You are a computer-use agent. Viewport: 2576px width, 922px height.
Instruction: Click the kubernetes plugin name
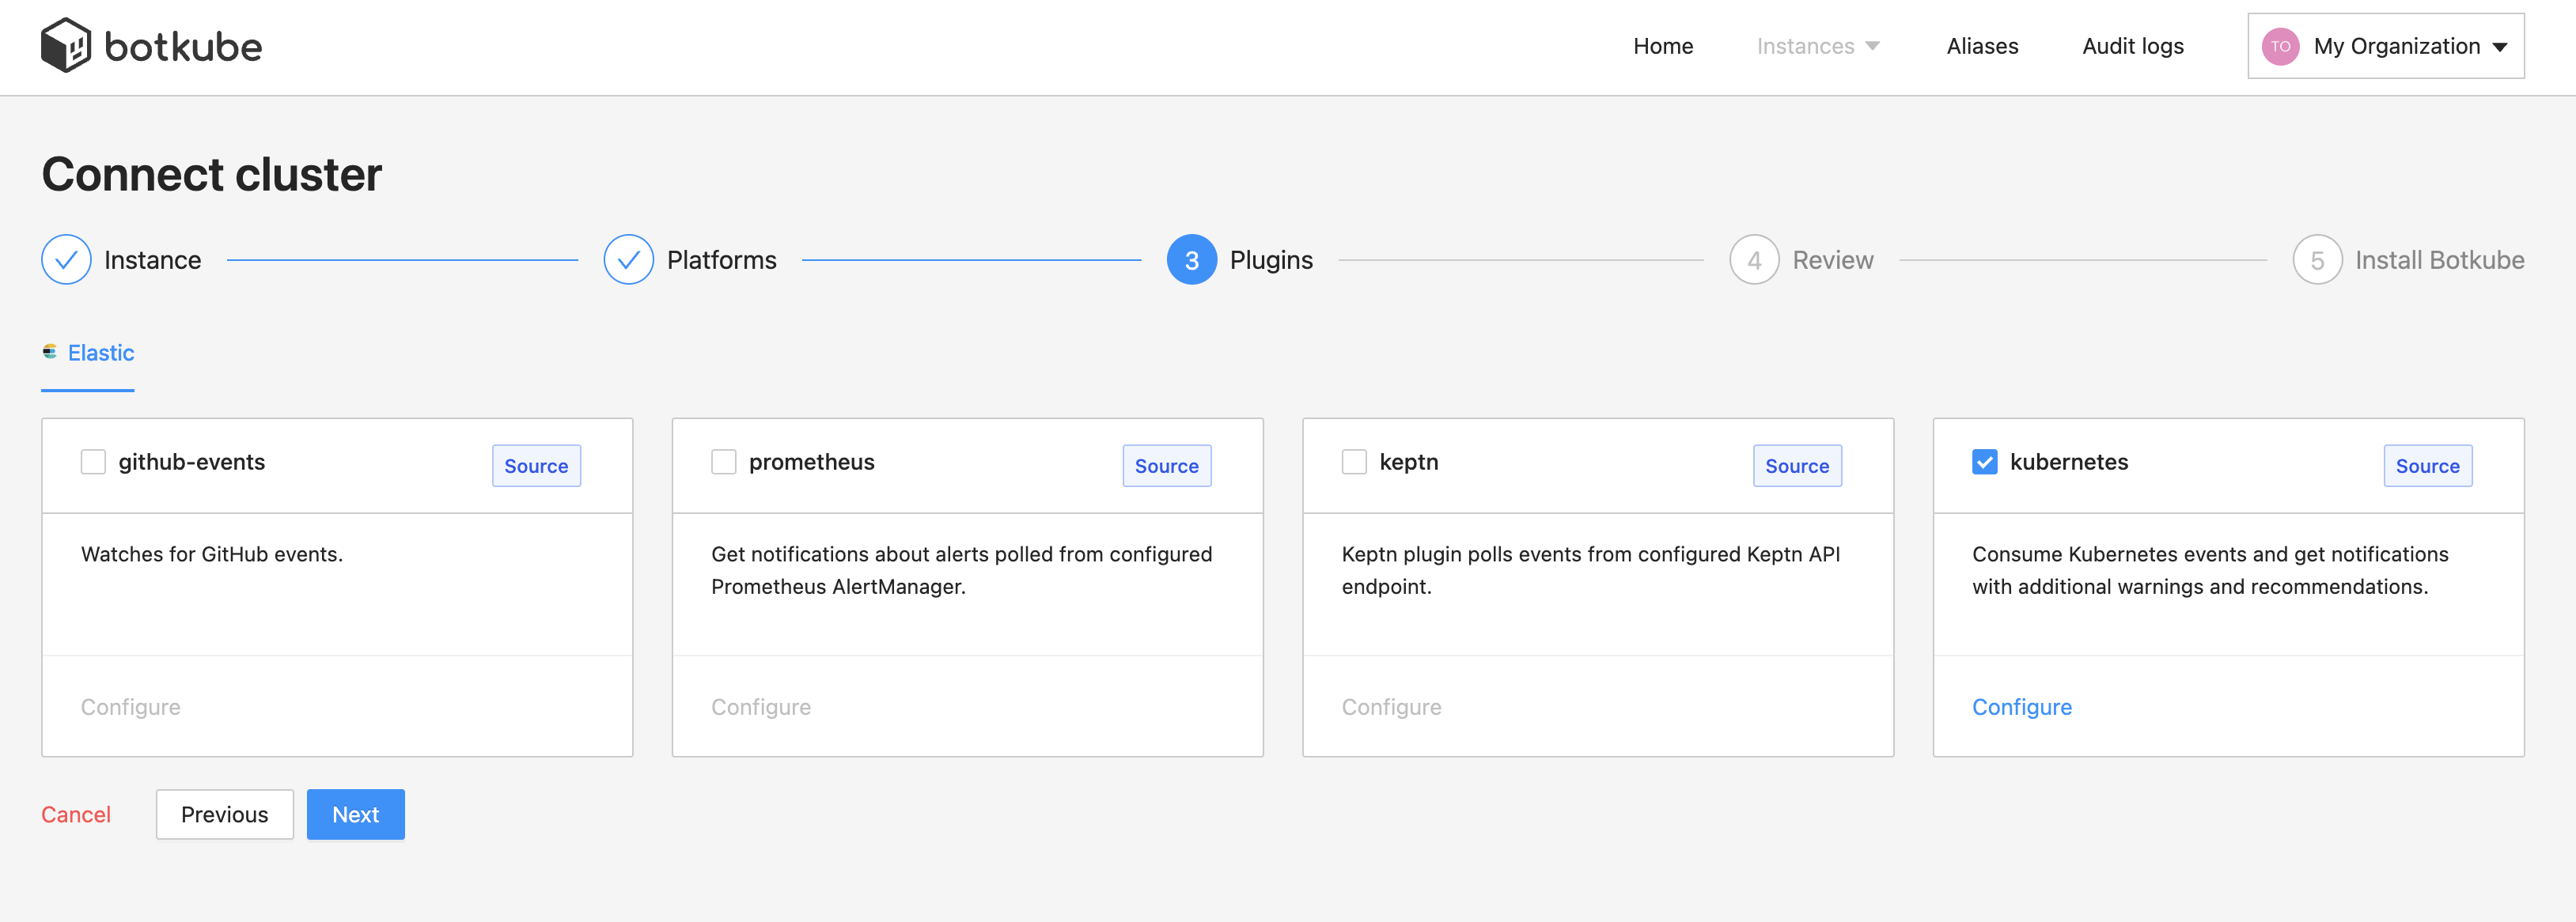(x=2069, y=462)
